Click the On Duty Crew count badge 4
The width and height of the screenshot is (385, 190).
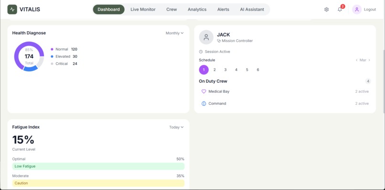tap(368, 81)
